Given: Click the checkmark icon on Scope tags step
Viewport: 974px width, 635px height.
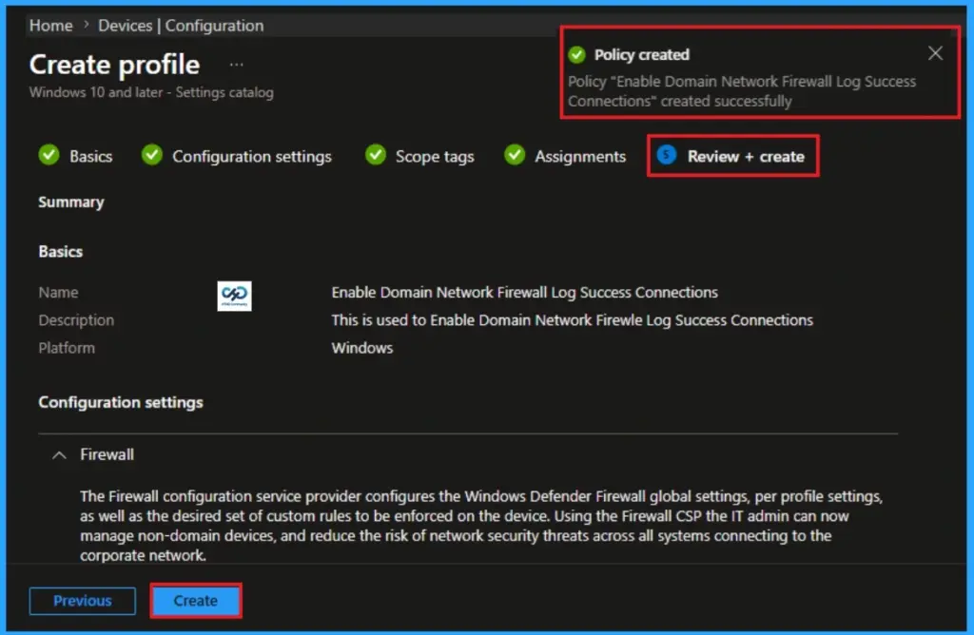Looking at the screenshot, I should click(375, 156).
